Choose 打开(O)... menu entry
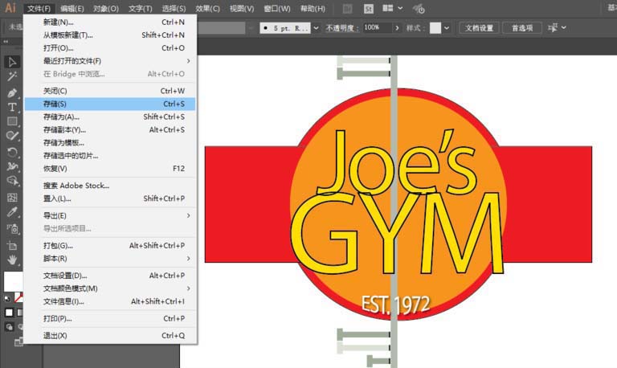Image resolution: width=617 pixels, height=368 pixels. 110,48
